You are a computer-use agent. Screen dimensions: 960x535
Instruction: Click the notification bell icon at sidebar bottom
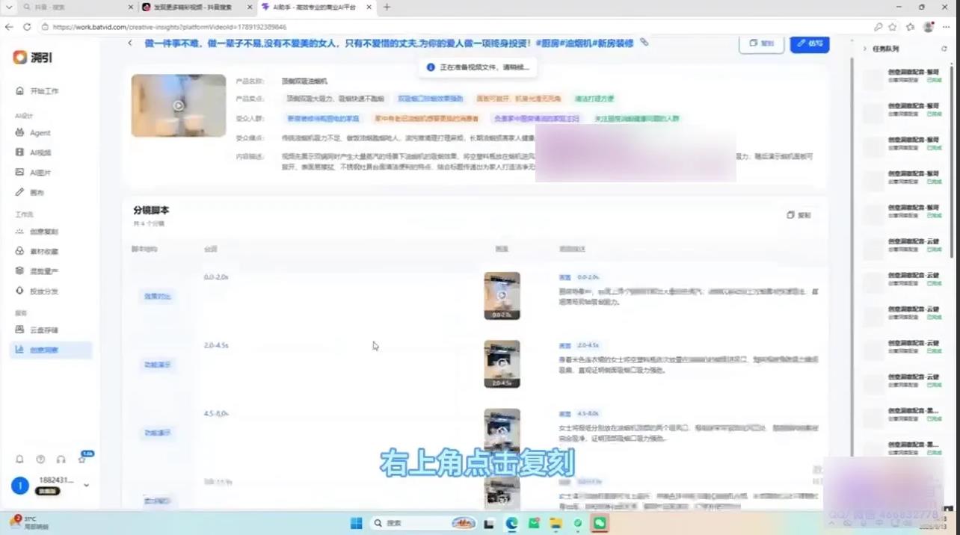pos(19,460)
